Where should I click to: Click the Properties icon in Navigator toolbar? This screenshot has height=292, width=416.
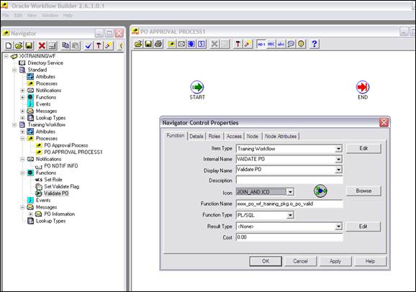coord(53,45)
